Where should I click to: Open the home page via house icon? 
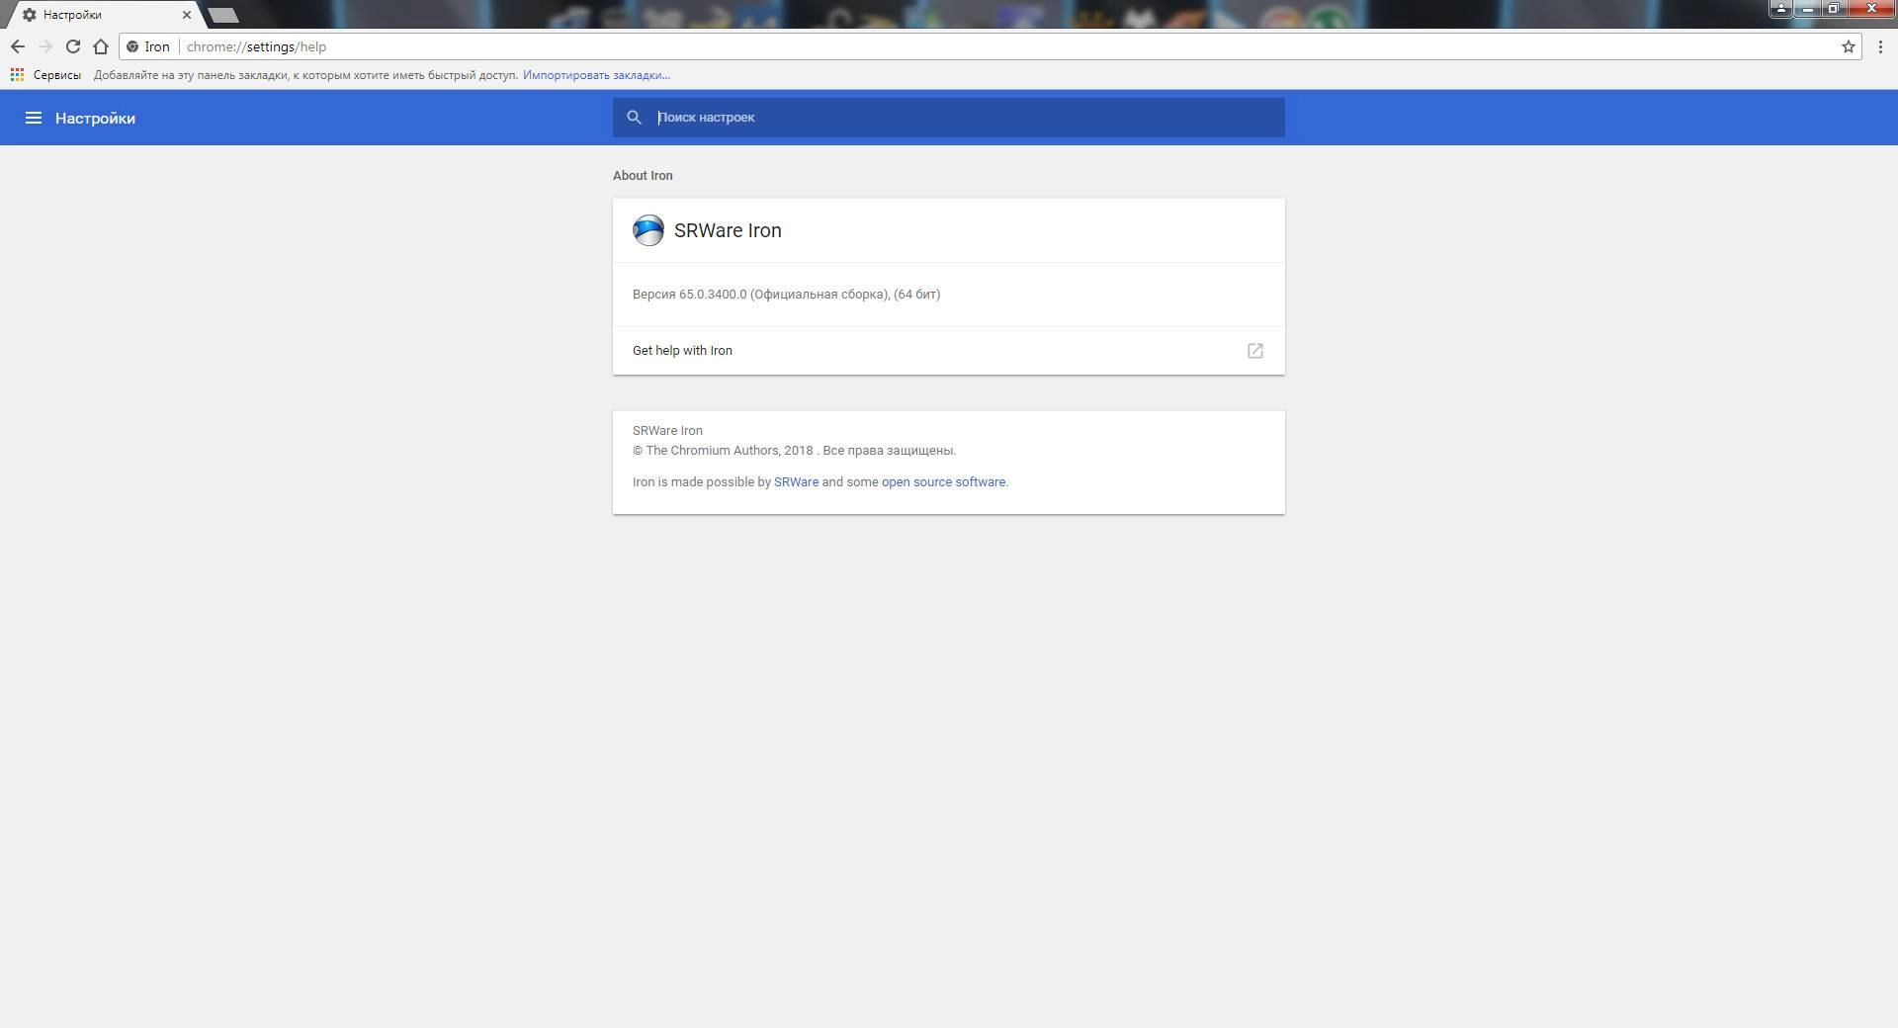pos(101,46)
